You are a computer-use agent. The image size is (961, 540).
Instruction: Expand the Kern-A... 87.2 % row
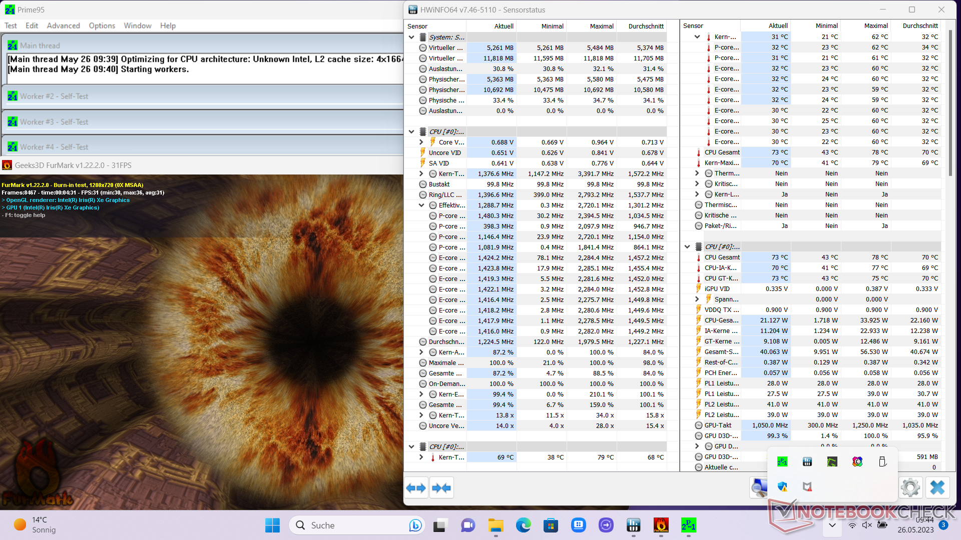pyautogui.click(x=421, y=352)
